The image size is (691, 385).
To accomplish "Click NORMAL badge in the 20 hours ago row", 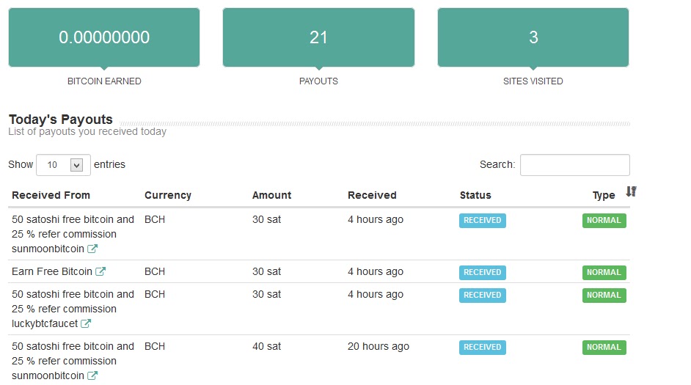I will (x=604, y=347).
